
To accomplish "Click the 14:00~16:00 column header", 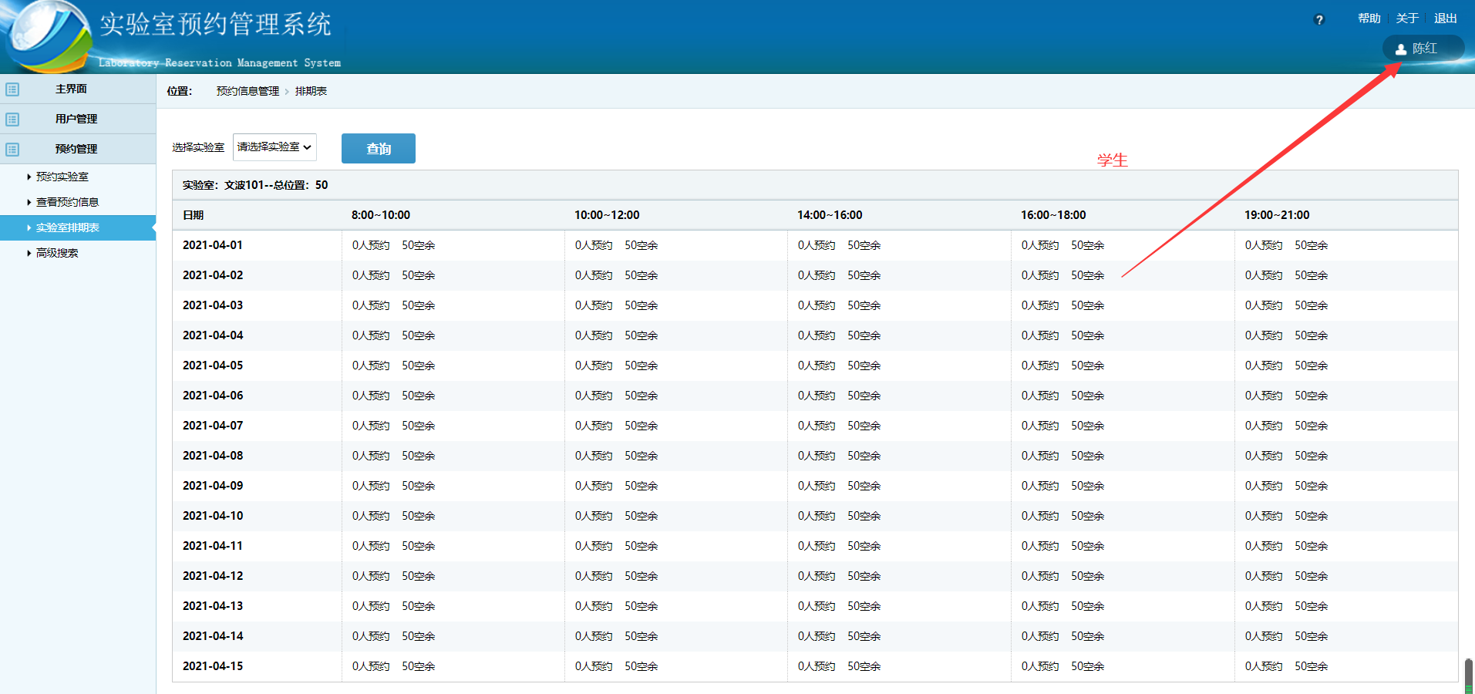I will point(830,215).
